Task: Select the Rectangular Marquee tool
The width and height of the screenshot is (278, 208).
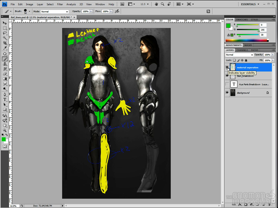Action: (5, 28)
